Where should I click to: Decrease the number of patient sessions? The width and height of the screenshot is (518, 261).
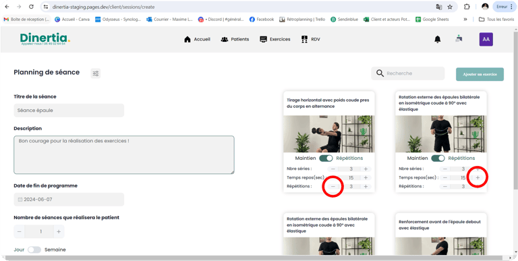[x=19, y=231]
